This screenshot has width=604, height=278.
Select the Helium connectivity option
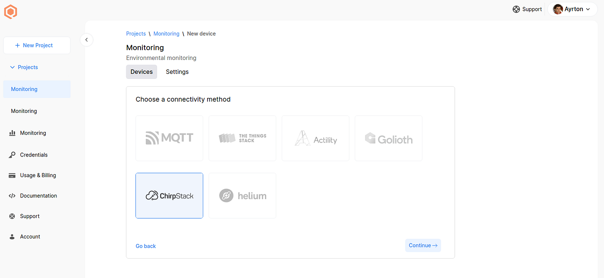pyautogui.click(x=242, y=195)
